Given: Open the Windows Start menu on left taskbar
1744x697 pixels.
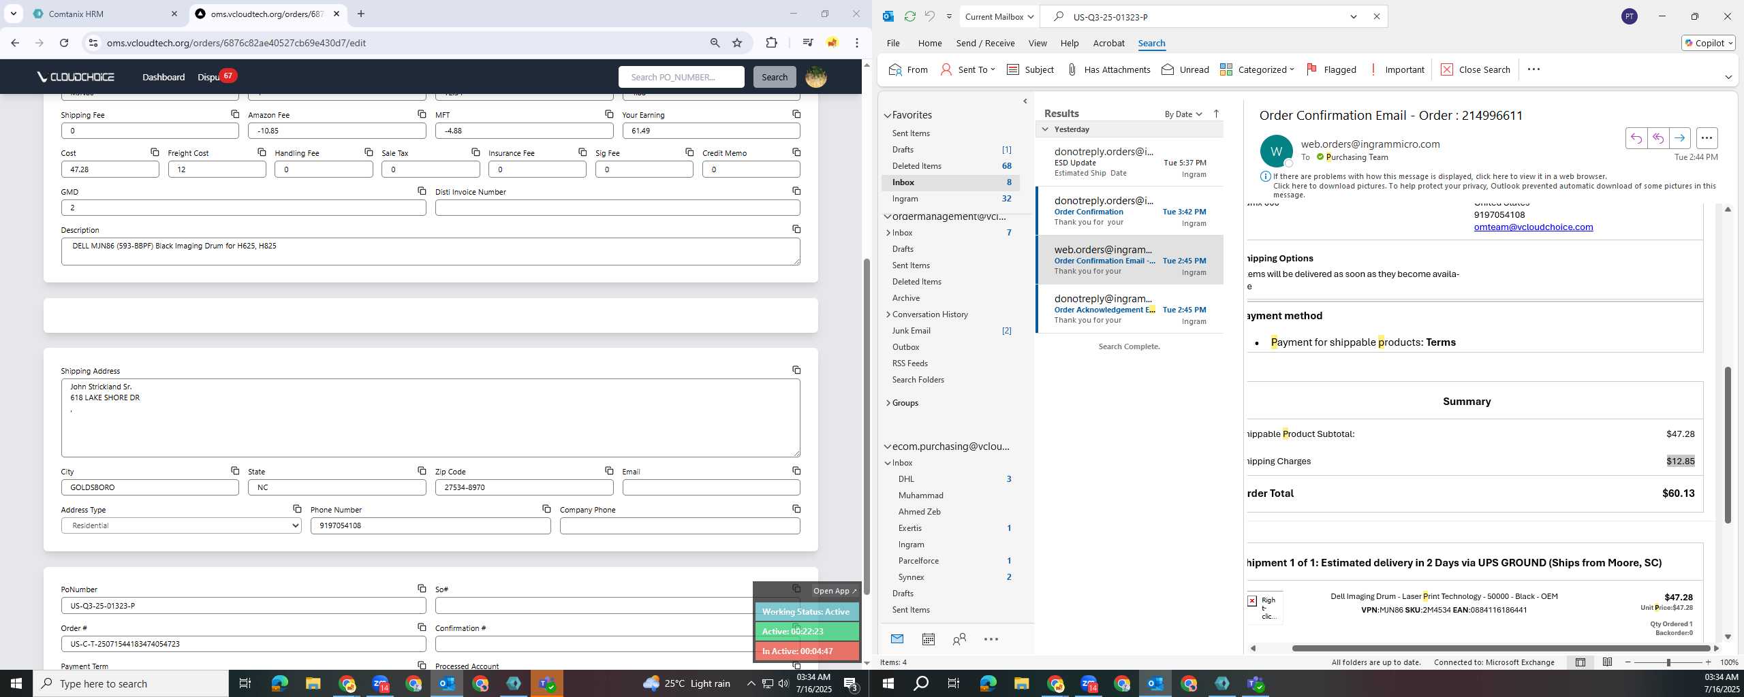Looking at the screenshot, I should (x=16, y=683).
